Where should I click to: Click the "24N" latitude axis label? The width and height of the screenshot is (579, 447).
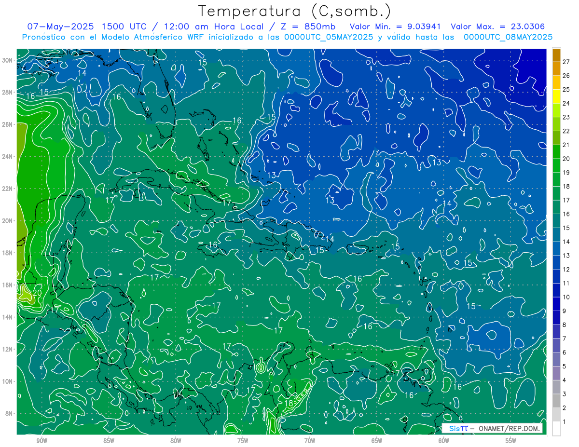point(8,157)
